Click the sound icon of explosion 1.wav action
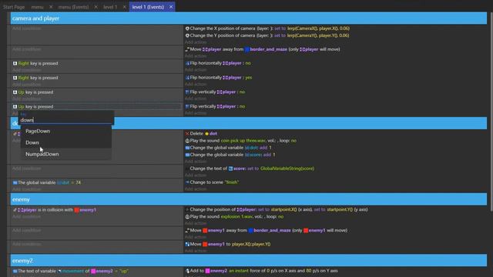Image resolution: width=493 pixels, height=277 pixels. coord(187,217)
